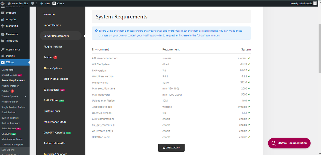Click the Marketing megaphone icon

click(x=3, y=26)
